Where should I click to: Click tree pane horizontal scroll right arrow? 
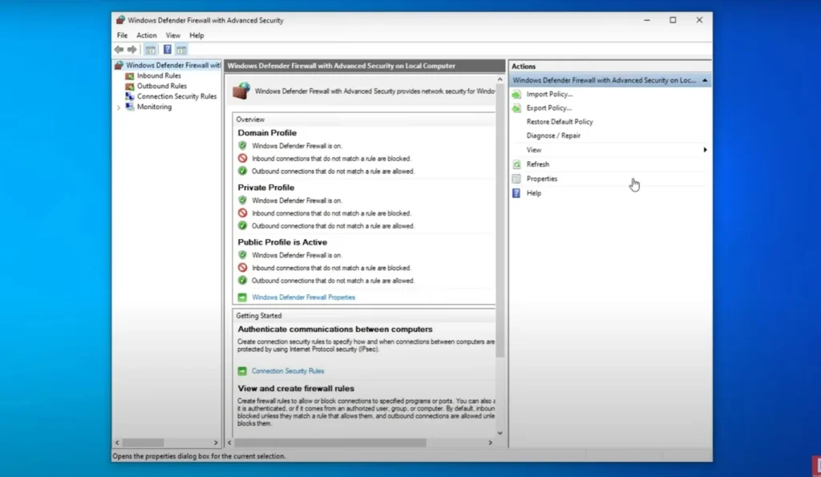[216, 443]
